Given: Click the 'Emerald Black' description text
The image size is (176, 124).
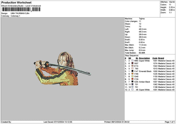Looking at the screenshot, I should (145, 71).
